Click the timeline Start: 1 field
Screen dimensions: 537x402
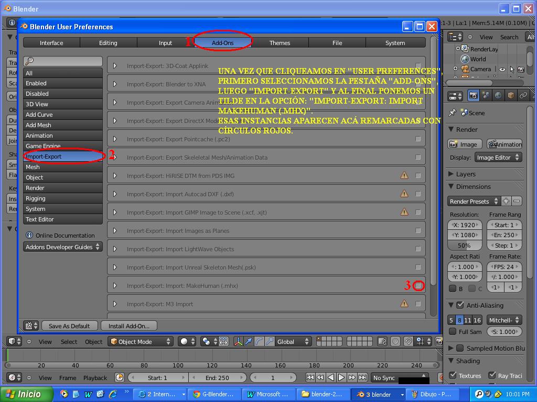click(158, 378)
